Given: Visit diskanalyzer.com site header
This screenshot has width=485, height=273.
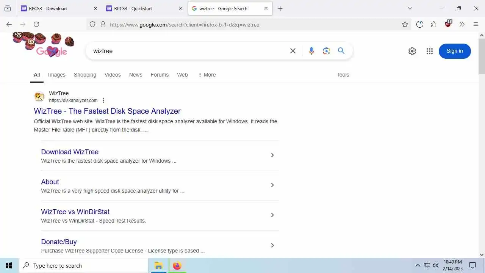Looking at the screenshot, I should click(66, 97).
